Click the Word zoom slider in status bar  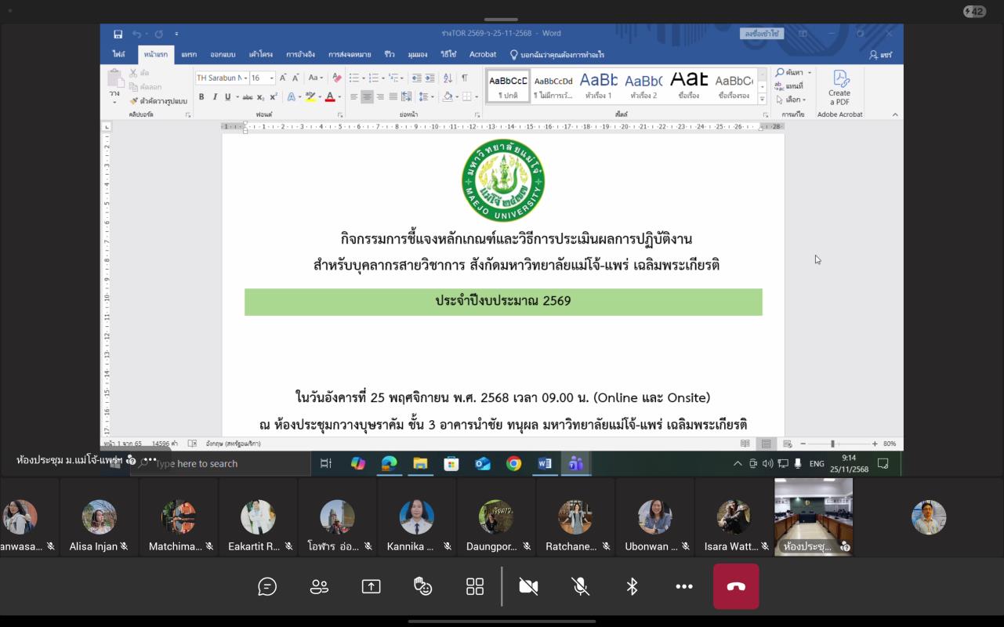832,444
